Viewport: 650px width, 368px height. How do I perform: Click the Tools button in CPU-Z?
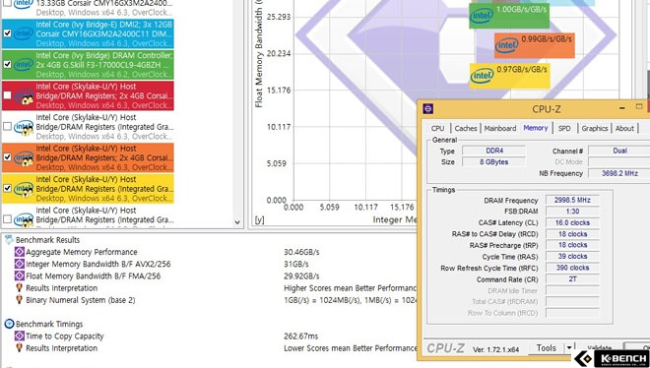pyautogui.click(x=546, y=347)
